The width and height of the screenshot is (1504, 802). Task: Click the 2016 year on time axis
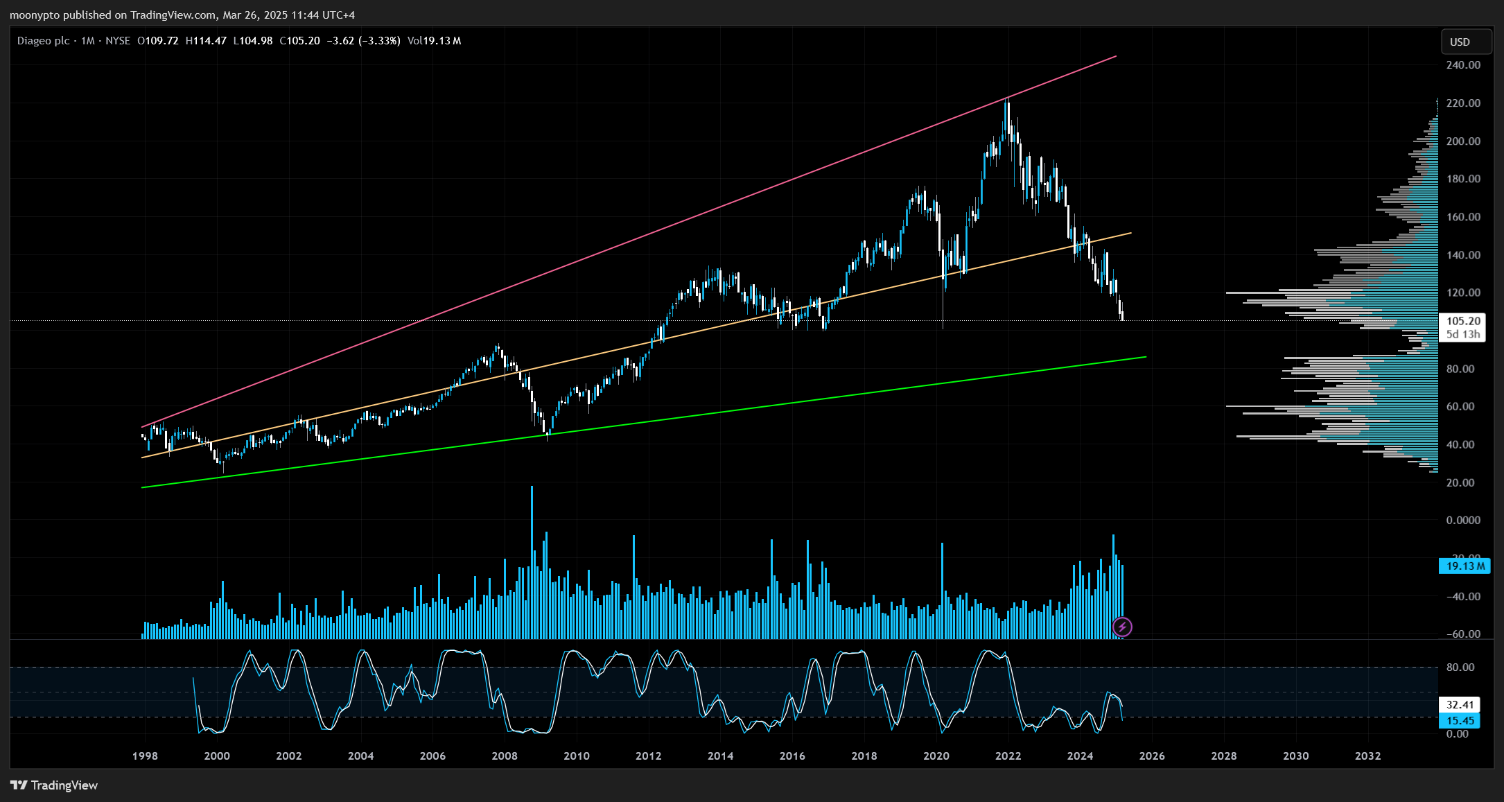click(x=792, y=756)
